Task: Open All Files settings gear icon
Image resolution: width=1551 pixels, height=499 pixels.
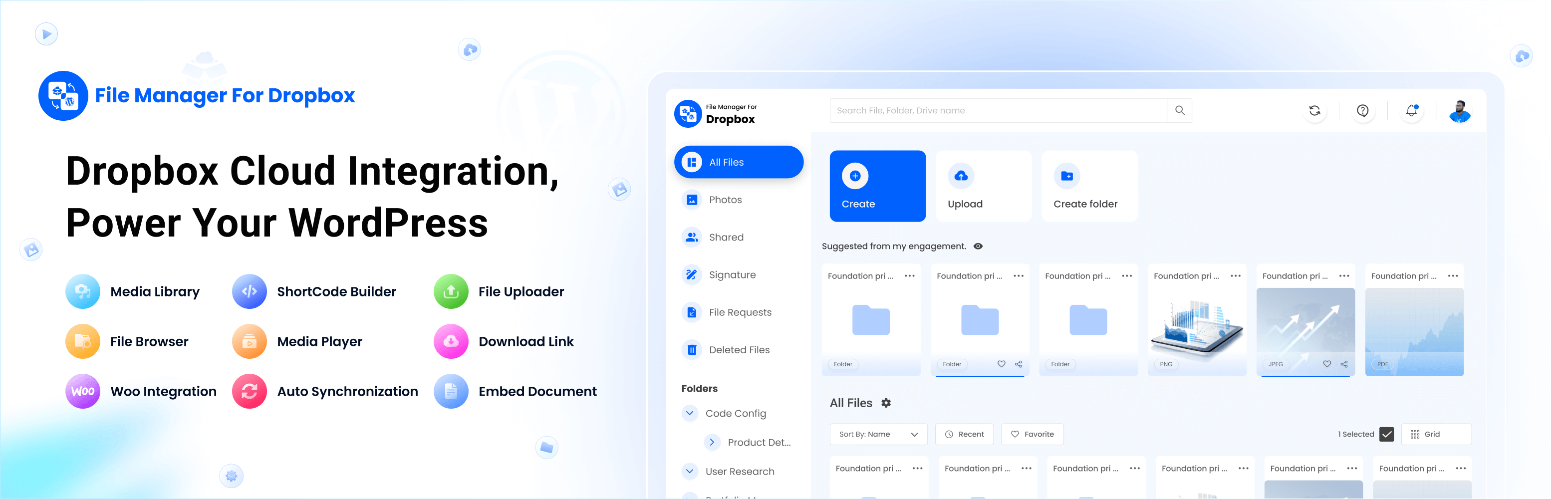Action: (x=886, y=403)
